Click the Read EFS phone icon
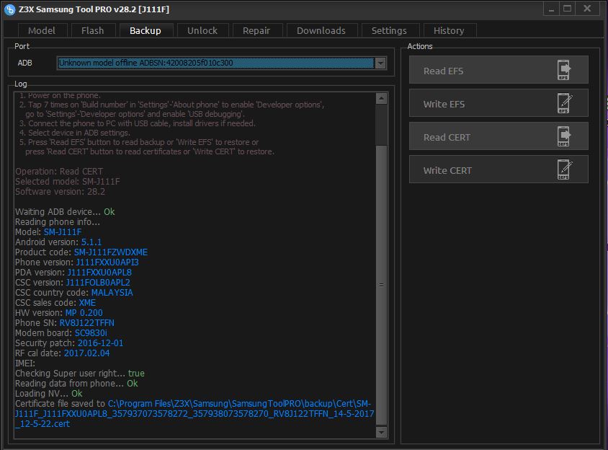Image resolution: width=608 pixels, height=450 pixels. tap(564, 70)
